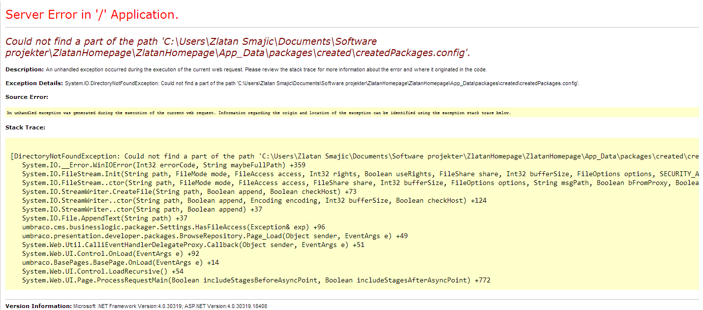
Task: Click the "Source Error:" label
Action: (x=27, y=97)
